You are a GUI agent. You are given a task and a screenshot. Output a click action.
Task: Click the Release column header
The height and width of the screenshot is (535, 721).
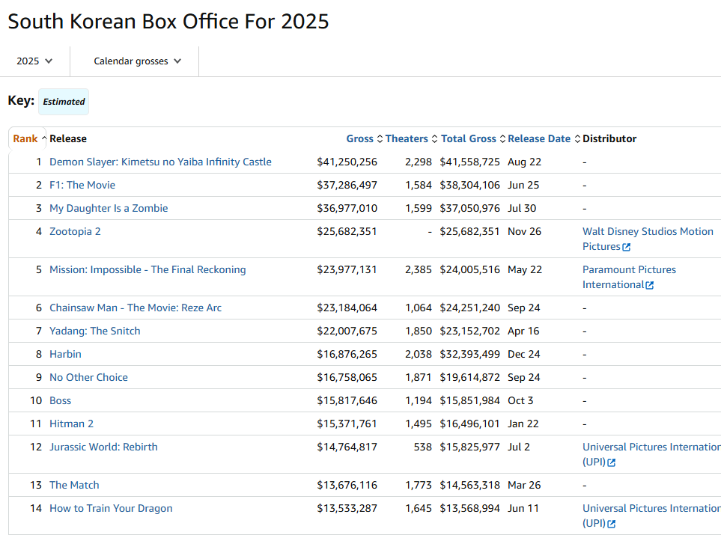coord(68,139)
